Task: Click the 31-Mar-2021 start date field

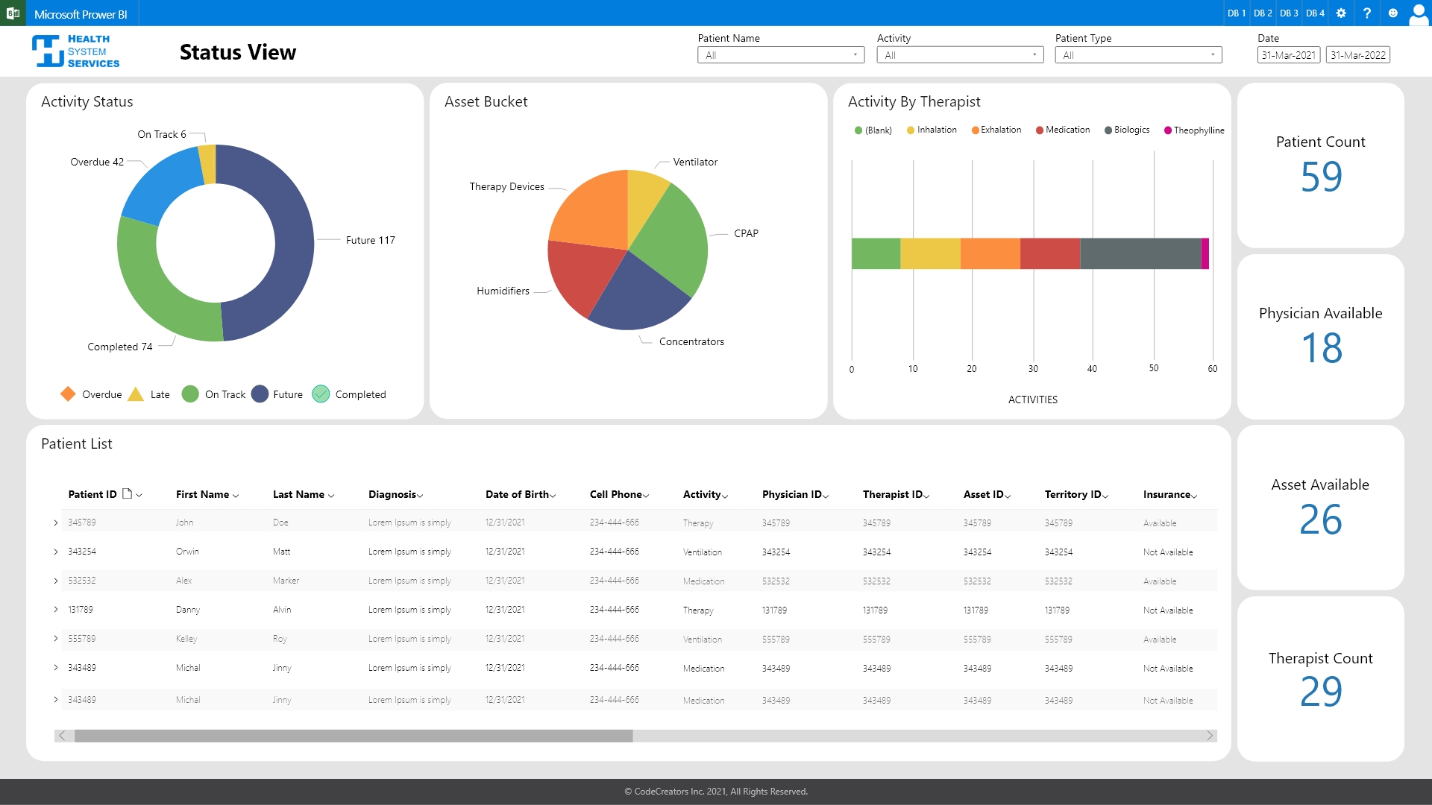Action: 1289,54
